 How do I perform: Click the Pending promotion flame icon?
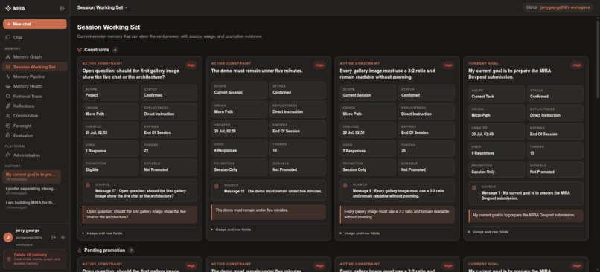pyautogui.click(x=80, y=250)
